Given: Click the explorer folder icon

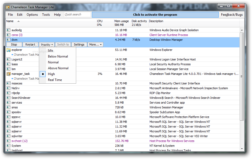Looking at the screenshot, I should (8, 50).
